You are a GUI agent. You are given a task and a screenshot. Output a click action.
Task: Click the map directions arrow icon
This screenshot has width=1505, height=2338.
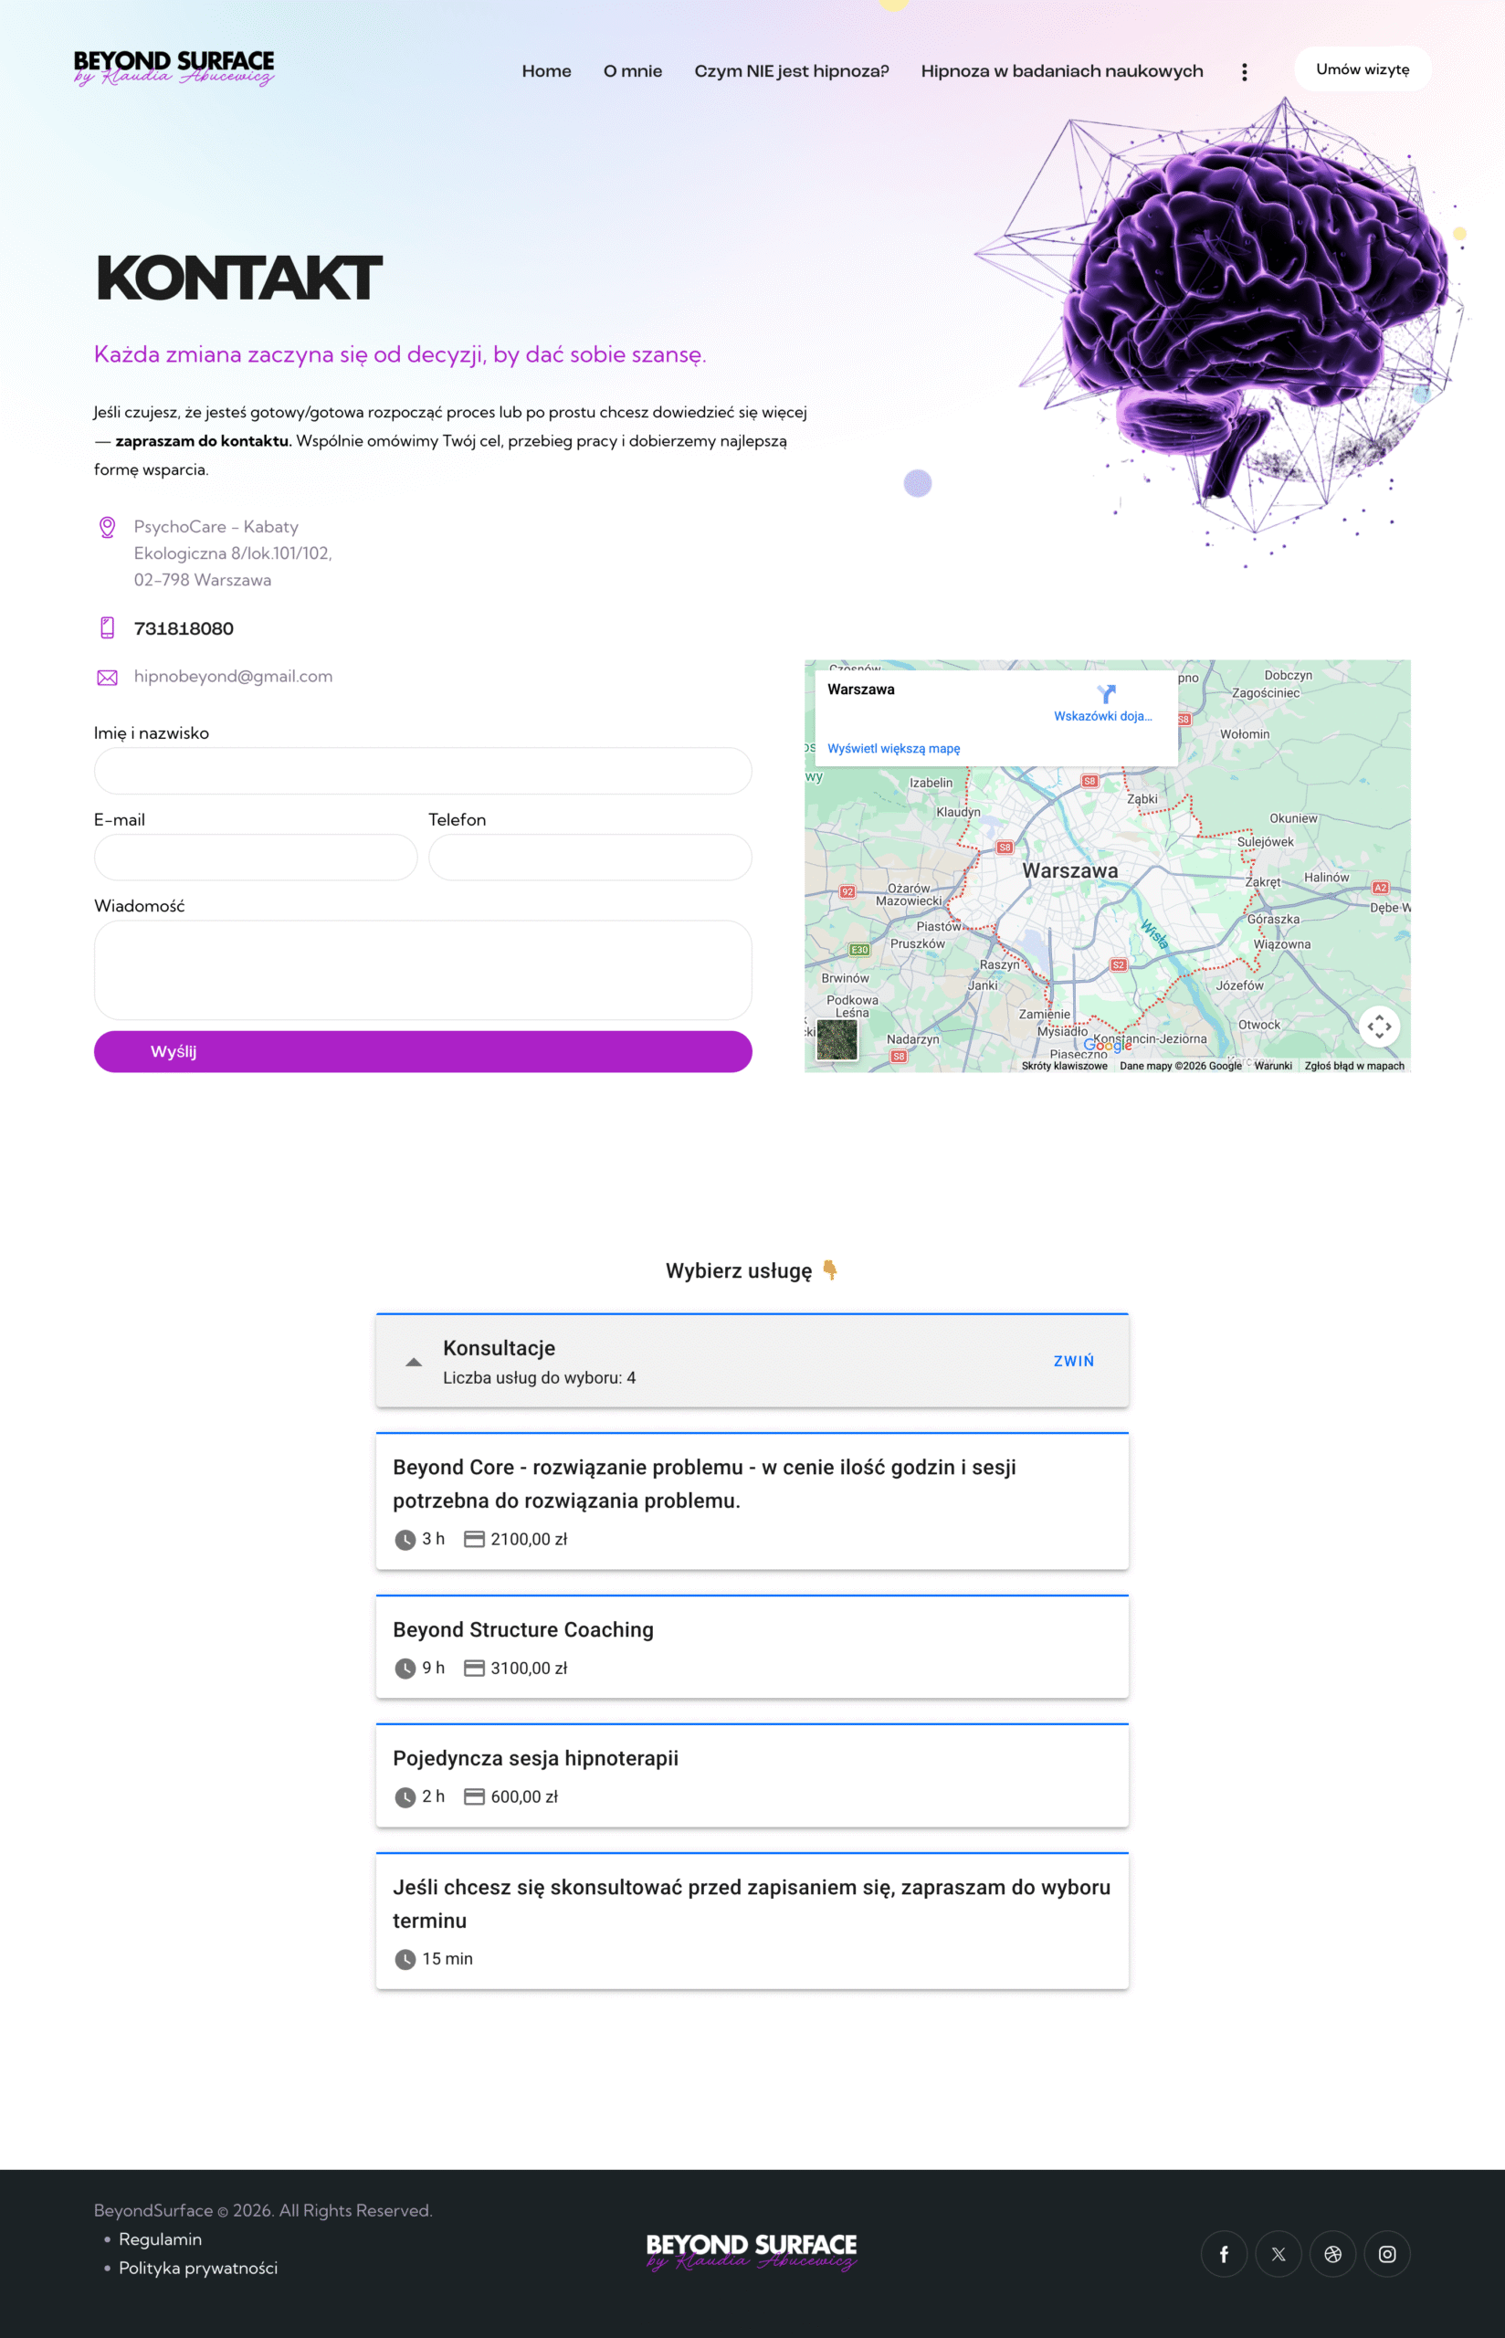[x=1105, y=694]
